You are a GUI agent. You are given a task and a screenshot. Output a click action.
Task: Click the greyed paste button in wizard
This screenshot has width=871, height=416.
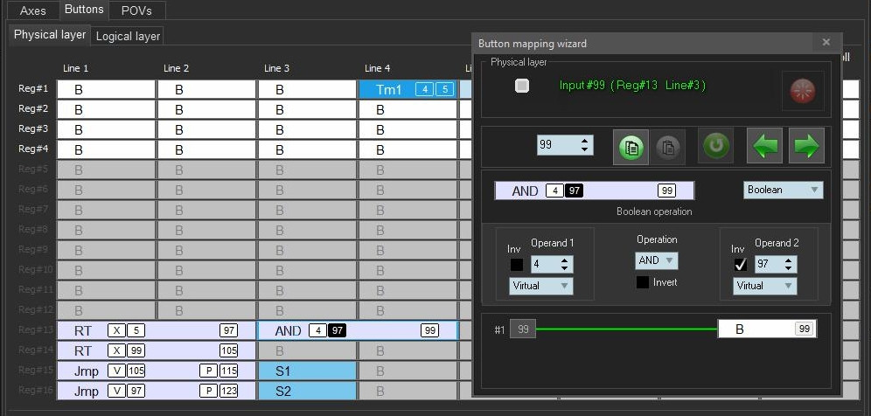(668, 147)
